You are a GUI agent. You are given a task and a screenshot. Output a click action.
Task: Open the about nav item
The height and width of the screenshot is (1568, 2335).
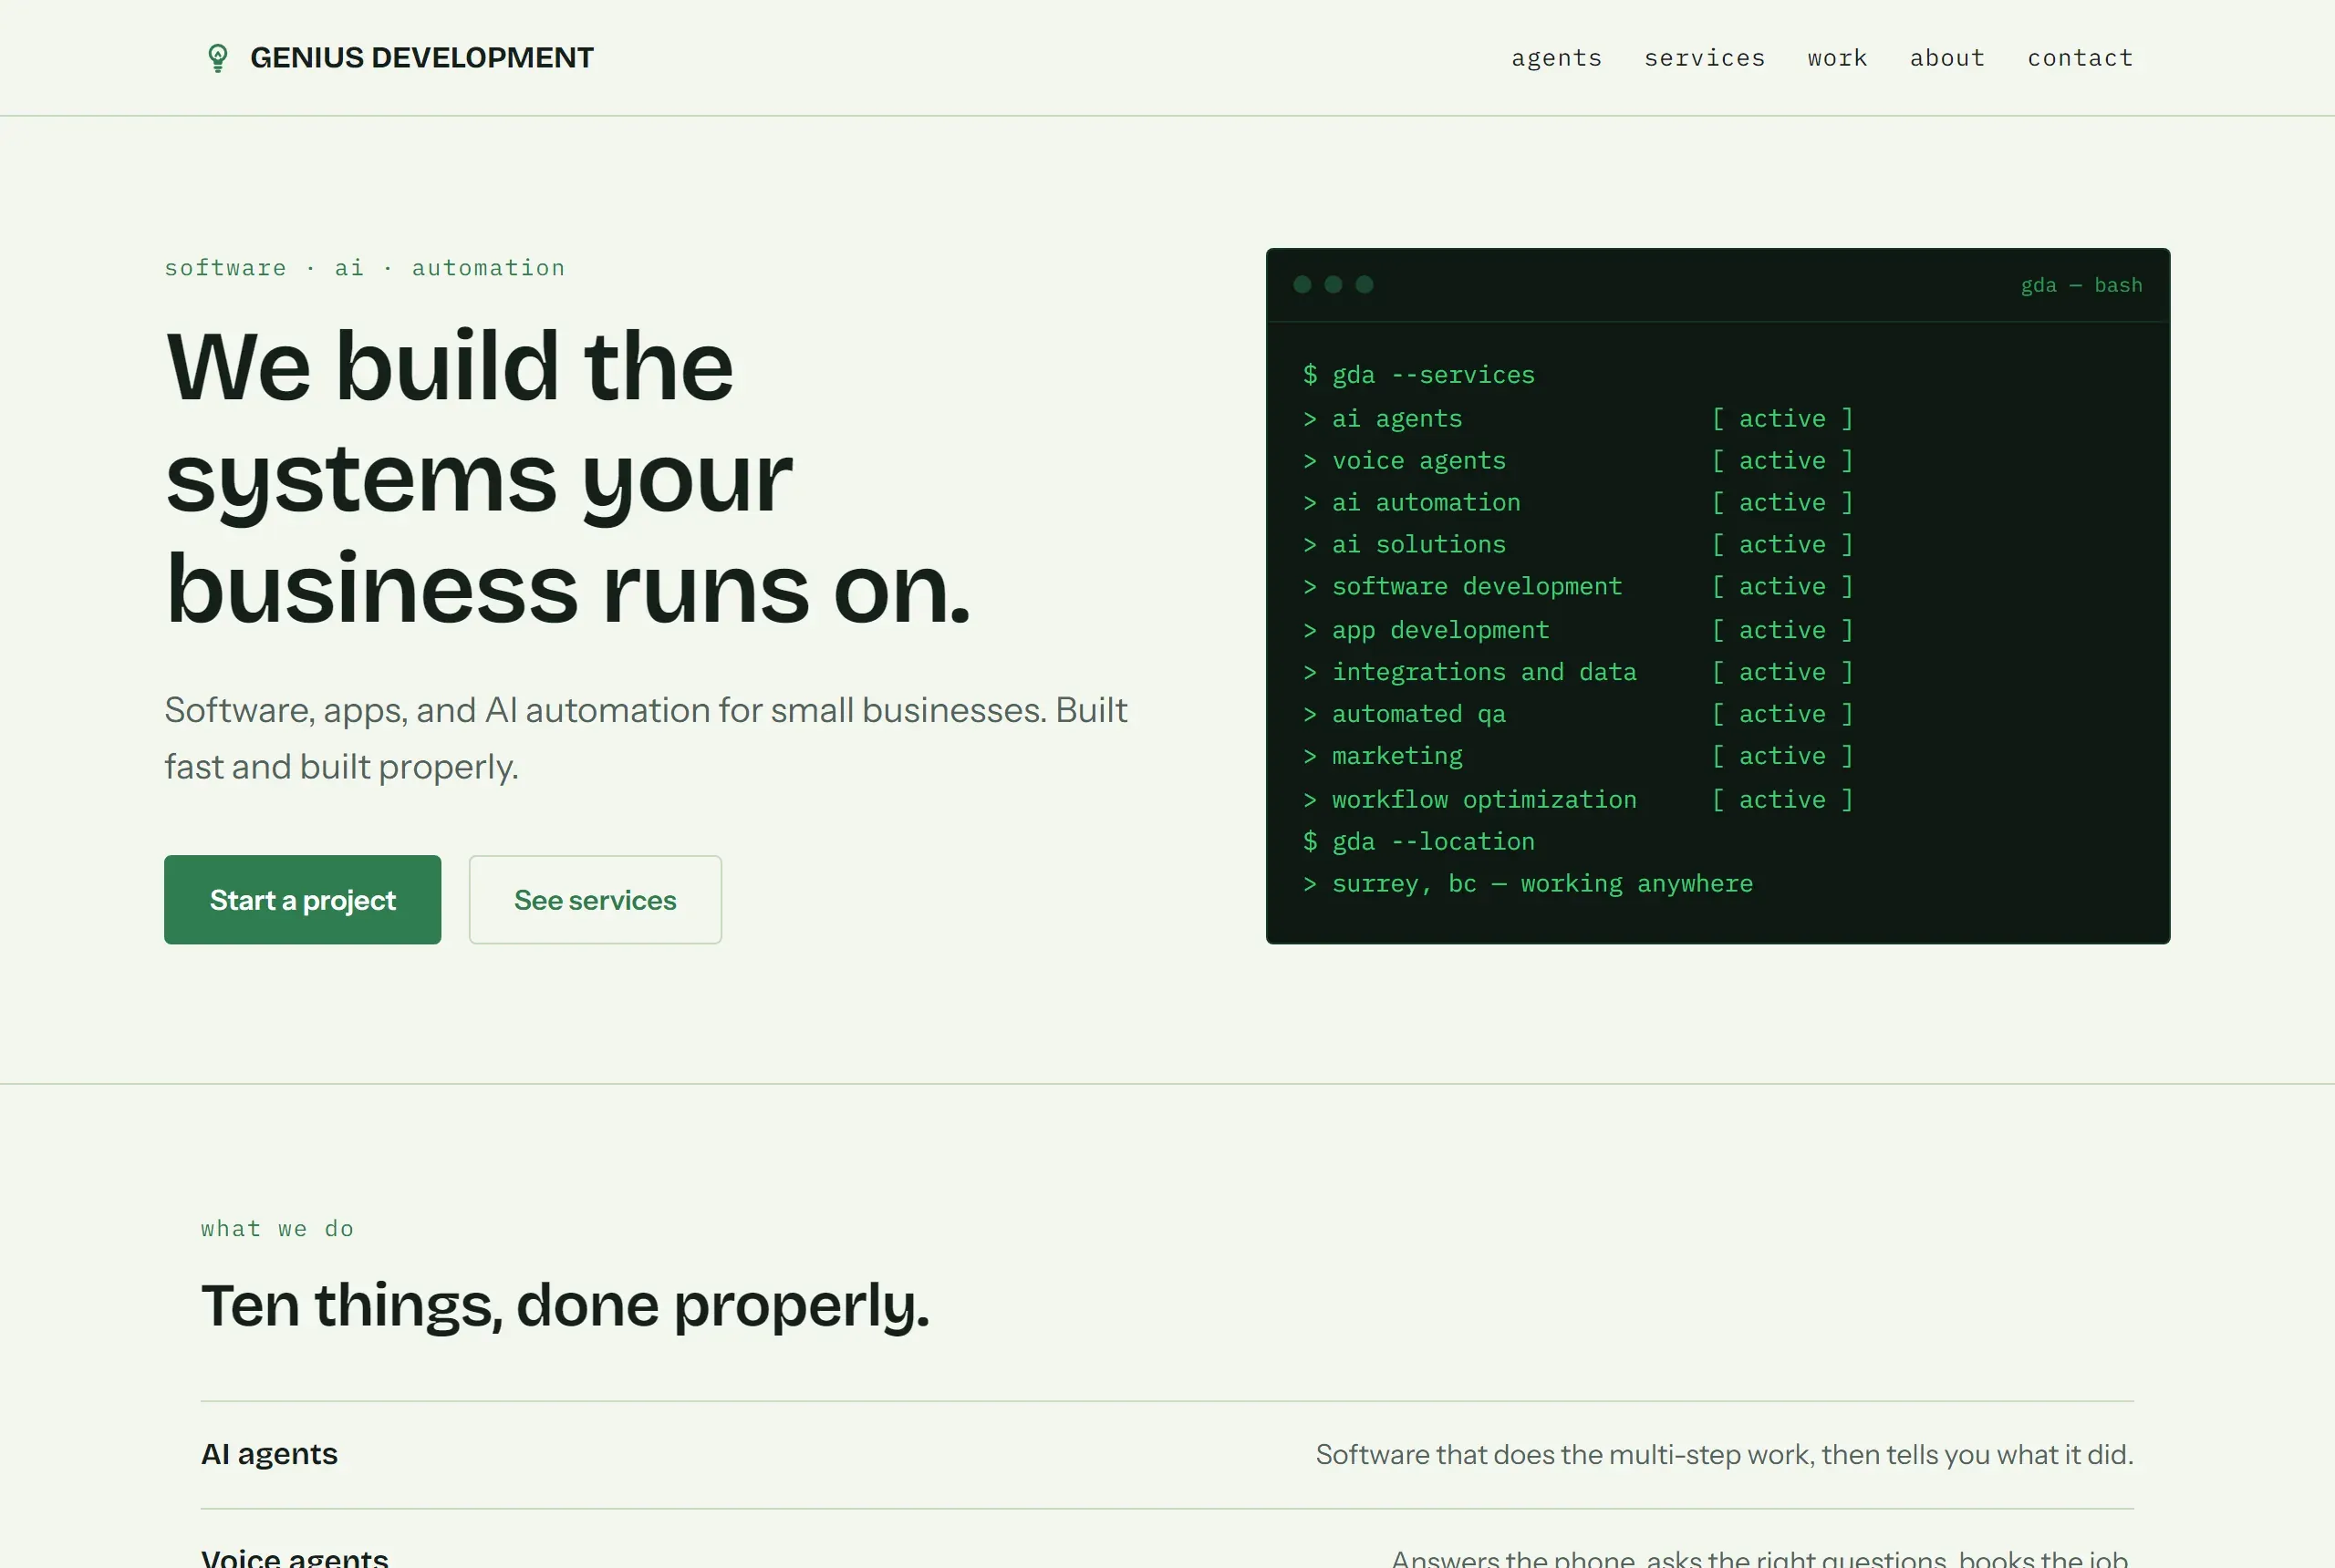1946,58
